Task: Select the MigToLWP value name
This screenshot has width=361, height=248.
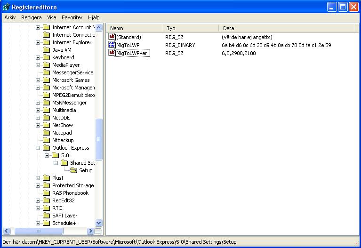Action: [128, 45]
